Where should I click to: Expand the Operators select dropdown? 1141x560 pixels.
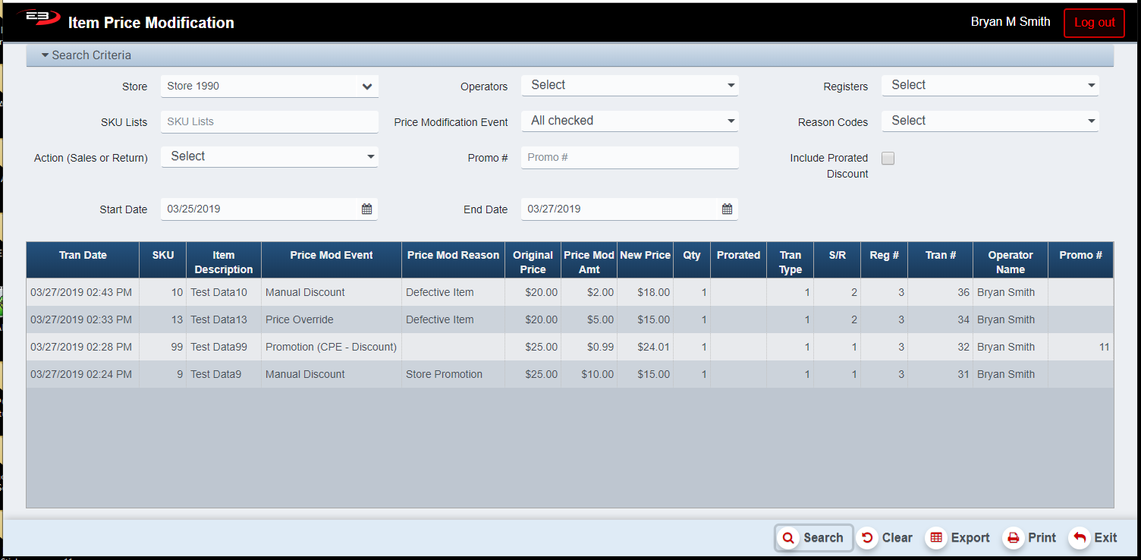pos(629,86)
